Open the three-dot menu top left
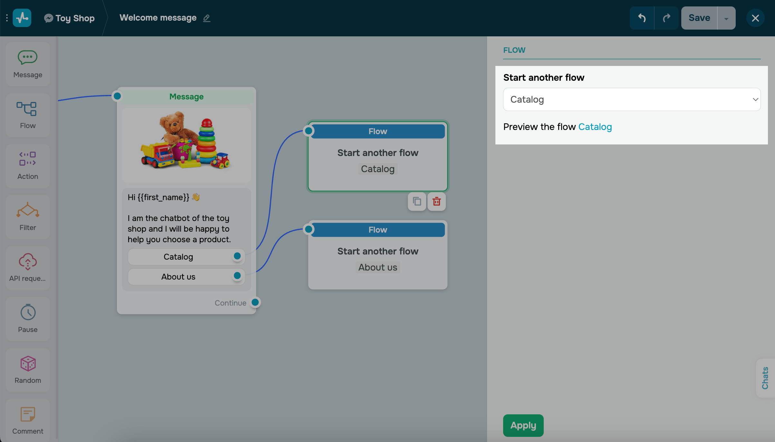This screenshot has width=775, height=442. (x=7, y=18)
